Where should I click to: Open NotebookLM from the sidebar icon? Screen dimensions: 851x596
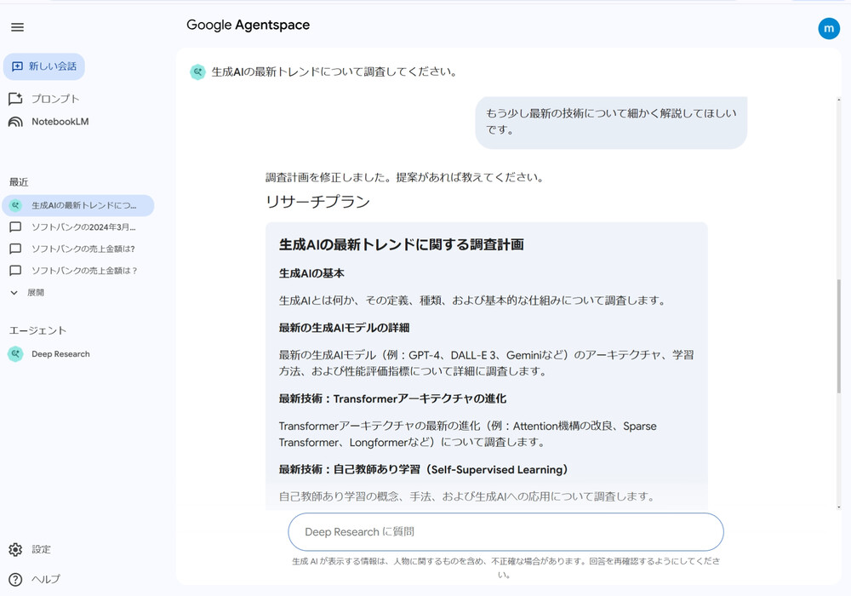[x=15, y=121]
